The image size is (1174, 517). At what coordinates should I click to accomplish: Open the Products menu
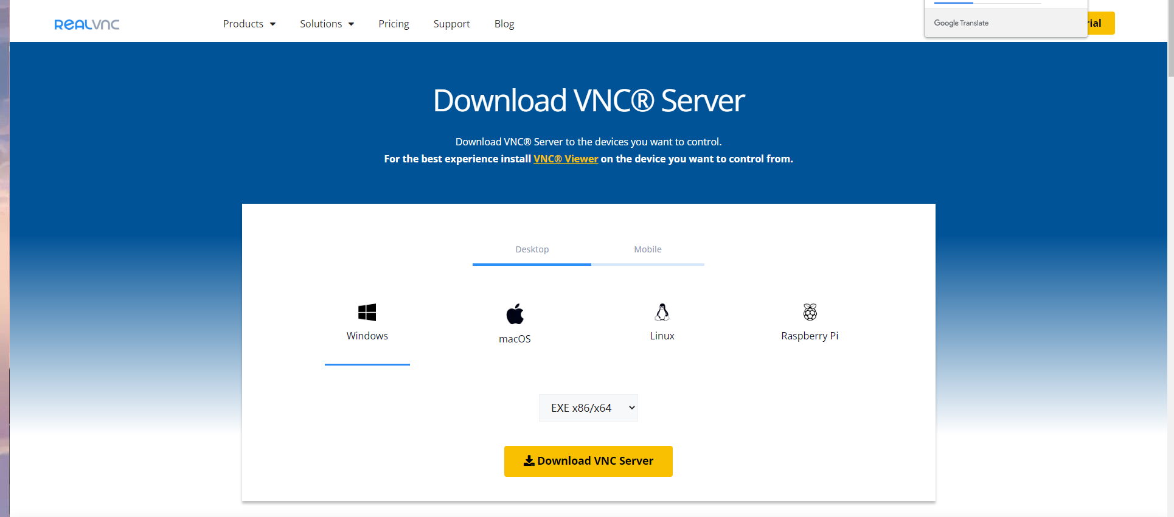(x=249, y=24)
